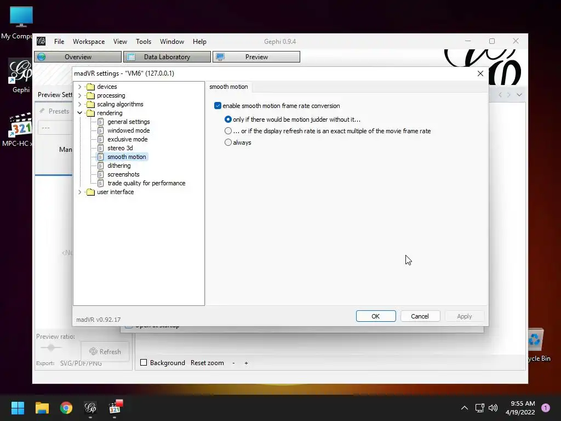
Task: Open File Explorer from the taskbar
Action: tap(42, 408)
